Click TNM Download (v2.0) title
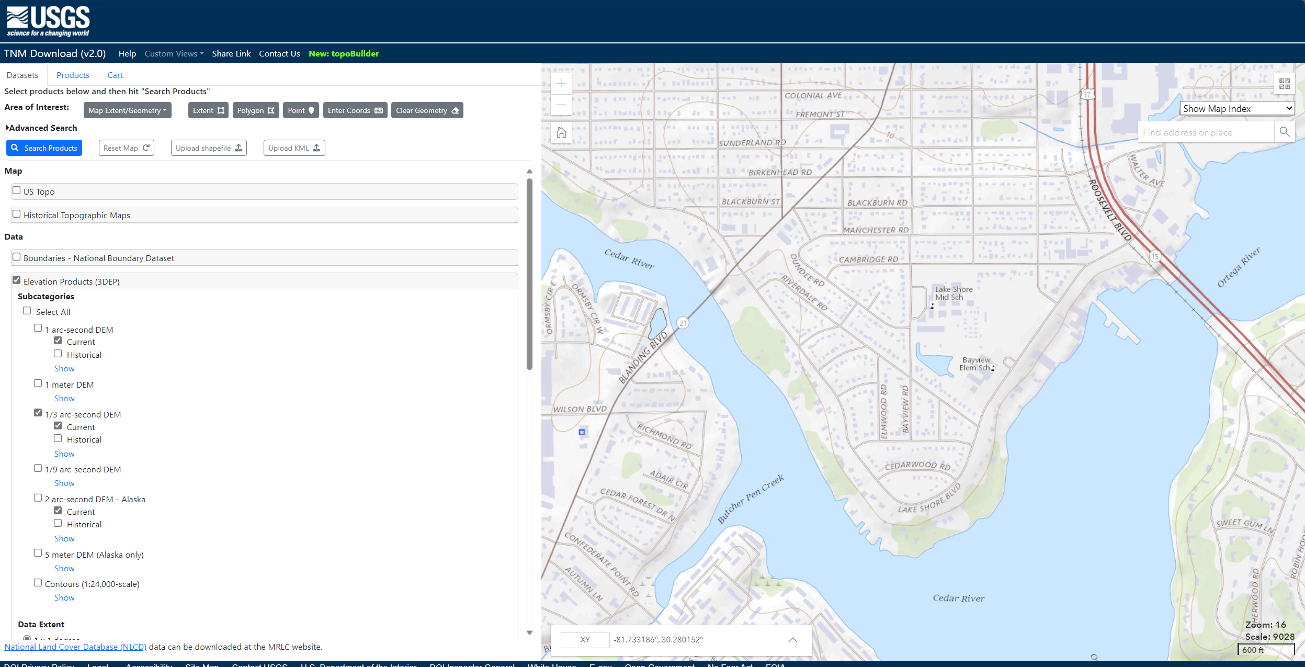Viewport: 1305px width, 667px height. click(55, 53)
